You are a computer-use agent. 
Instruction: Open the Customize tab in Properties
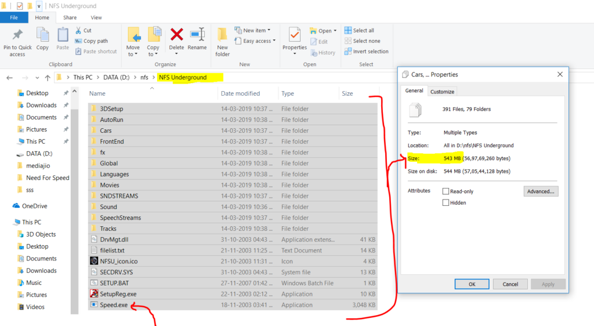coord(443,92)
